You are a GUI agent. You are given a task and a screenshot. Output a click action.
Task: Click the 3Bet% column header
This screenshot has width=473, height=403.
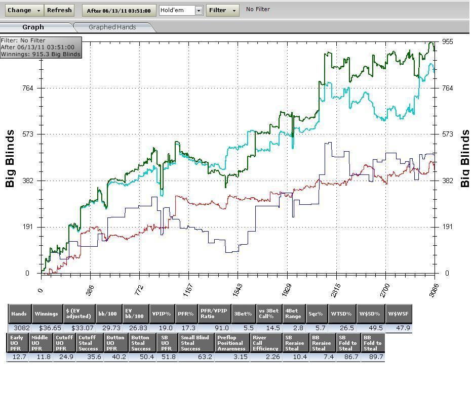click(x=243, y=314)
